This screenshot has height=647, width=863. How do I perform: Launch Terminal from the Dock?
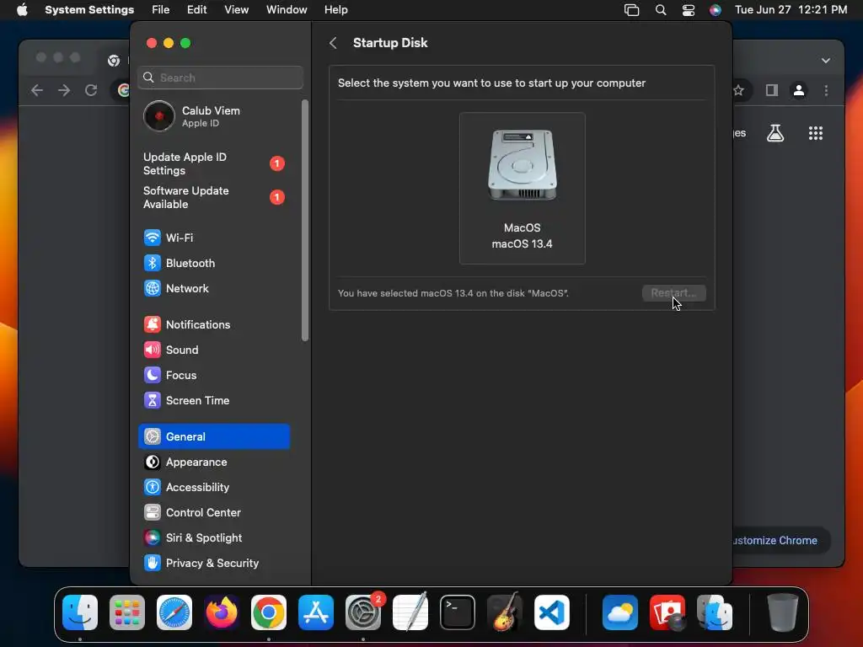458,612
